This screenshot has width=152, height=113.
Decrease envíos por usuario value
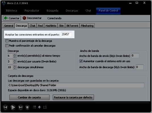click(x=15, y=63)
